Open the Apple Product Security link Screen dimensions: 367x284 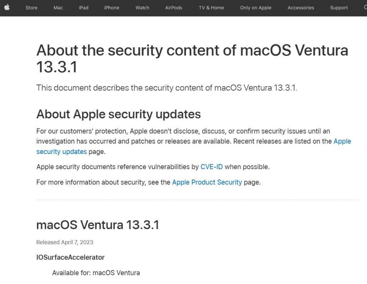click(x=207, y=182)
